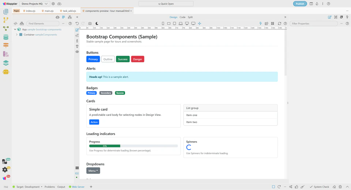
Task: Select the mobile phone viewport size
Action: click(x=163, y=23)
